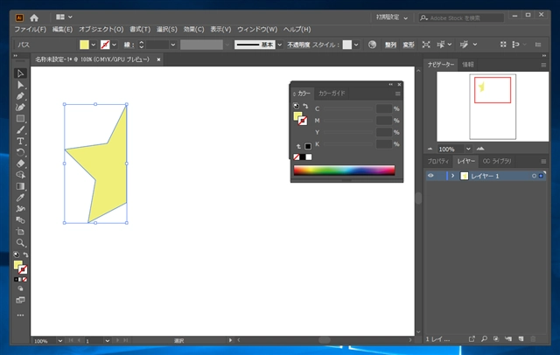Create new layer in Layers panel

tap(521, 339)
